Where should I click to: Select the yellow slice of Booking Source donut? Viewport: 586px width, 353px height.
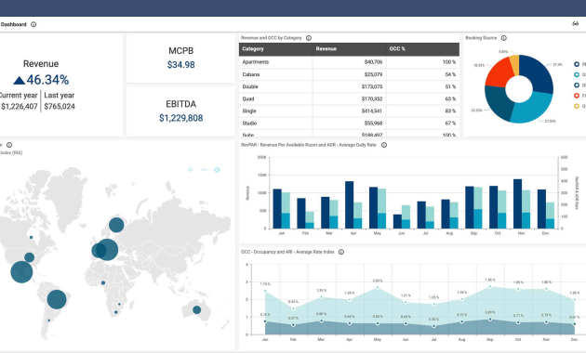(514, 64)
